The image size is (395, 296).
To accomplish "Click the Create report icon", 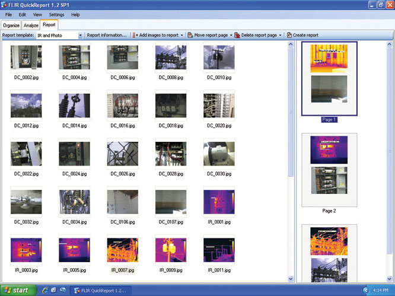I will 289,35.
